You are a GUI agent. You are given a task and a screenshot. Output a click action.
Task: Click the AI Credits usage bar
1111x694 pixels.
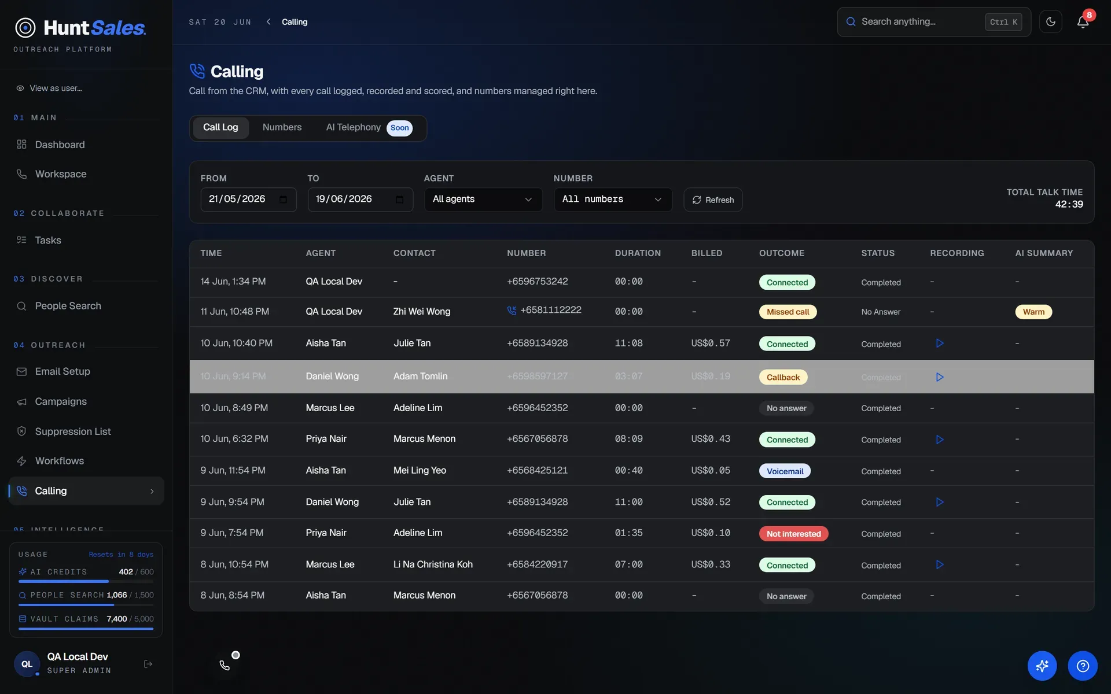tap(86, 581)
